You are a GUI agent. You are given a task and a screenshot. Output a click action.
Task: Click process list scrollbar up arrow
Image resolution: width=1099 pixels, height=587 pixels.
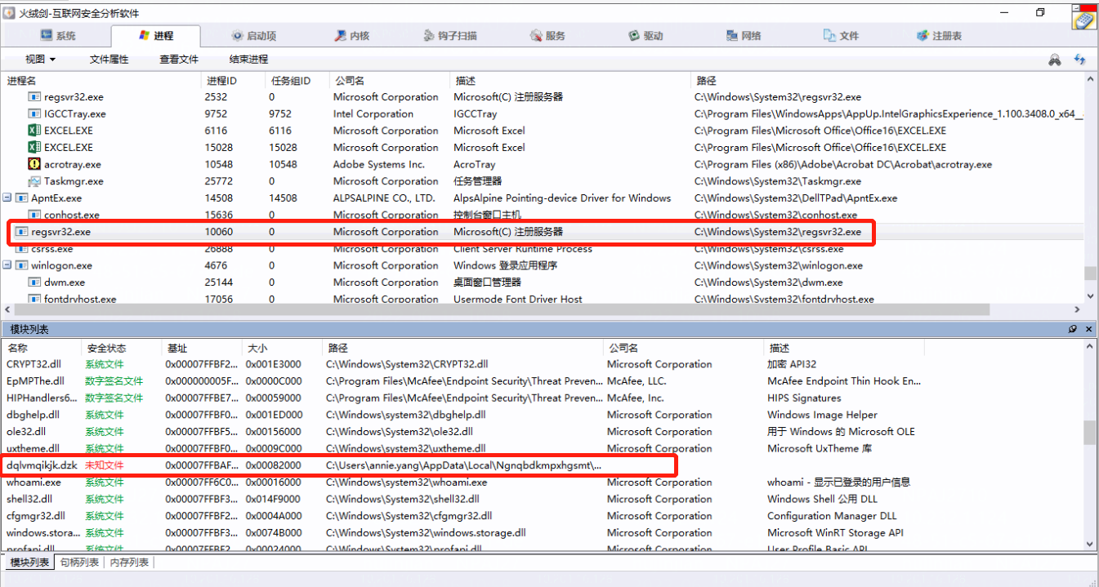pos(1090,79)
